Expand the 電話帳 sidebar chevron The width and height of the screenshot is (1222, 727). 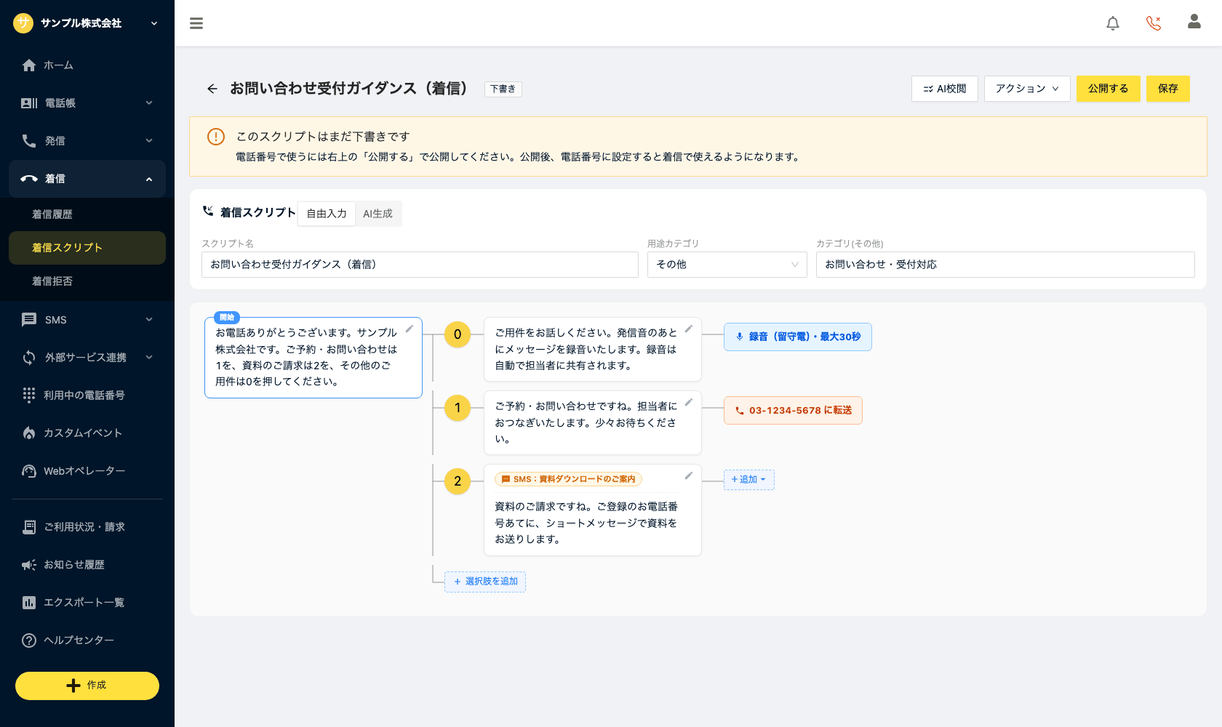149,103
